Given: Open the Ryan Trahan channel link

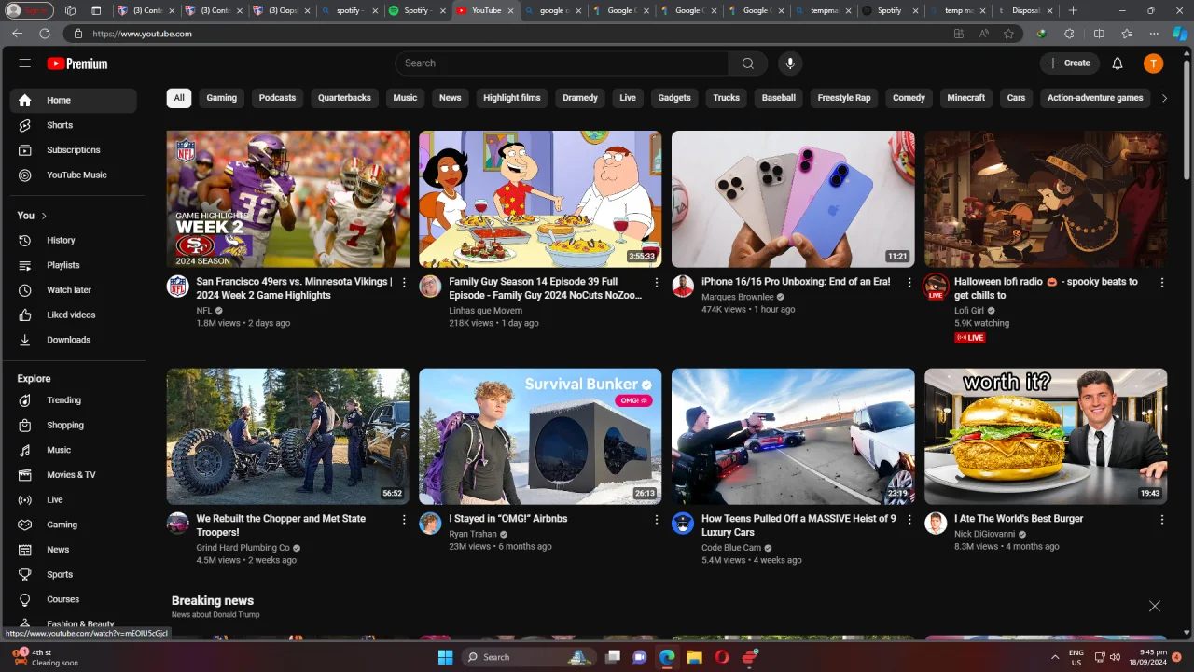Looking at the screenshot, I should tap(473, 535).
